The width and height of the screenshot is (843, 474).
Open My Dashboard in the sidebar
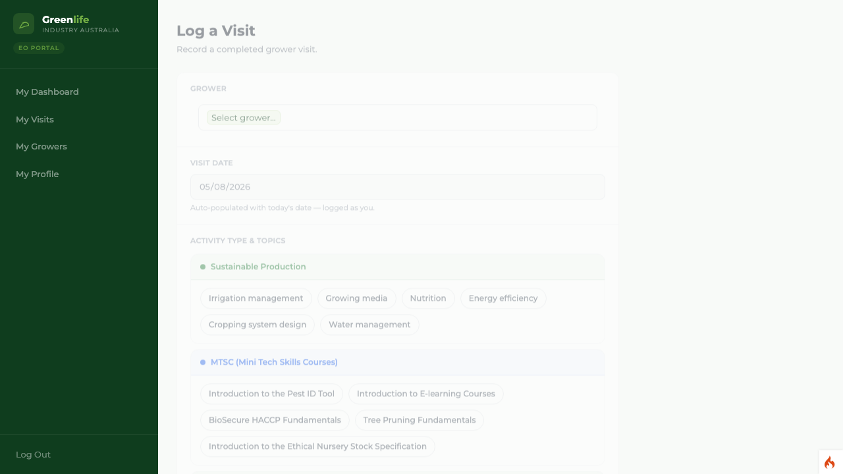tap(47, 92)
